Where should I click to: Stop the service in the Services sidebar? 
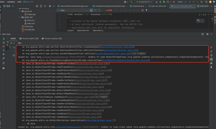tap(3, 46)
